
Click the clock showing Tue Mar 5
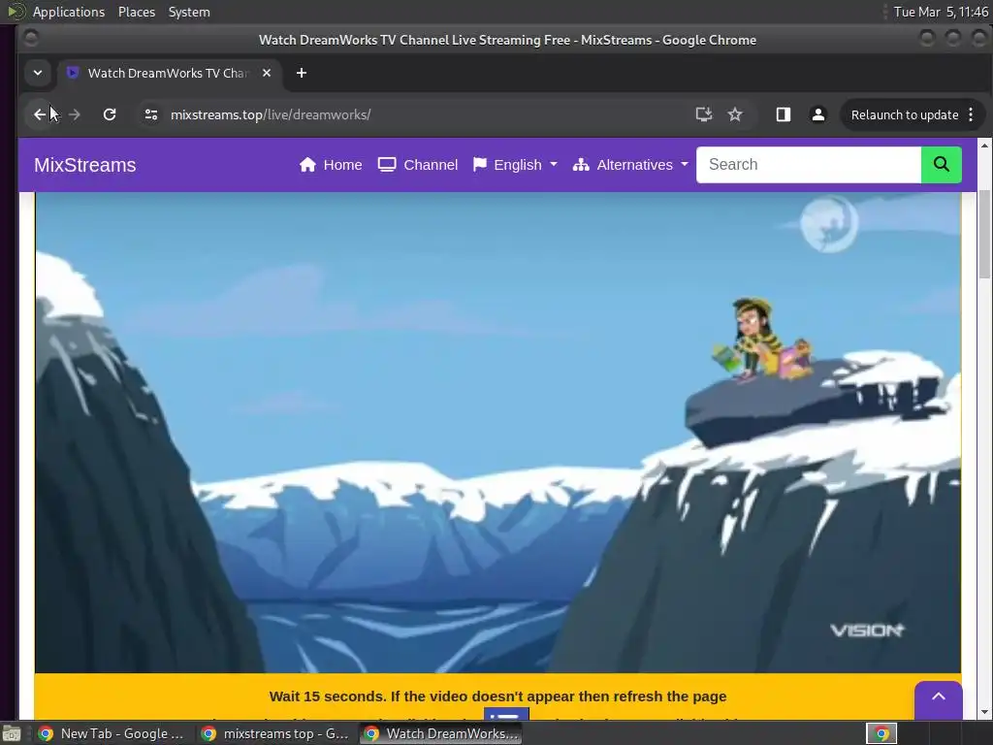(x=941, y=12)
